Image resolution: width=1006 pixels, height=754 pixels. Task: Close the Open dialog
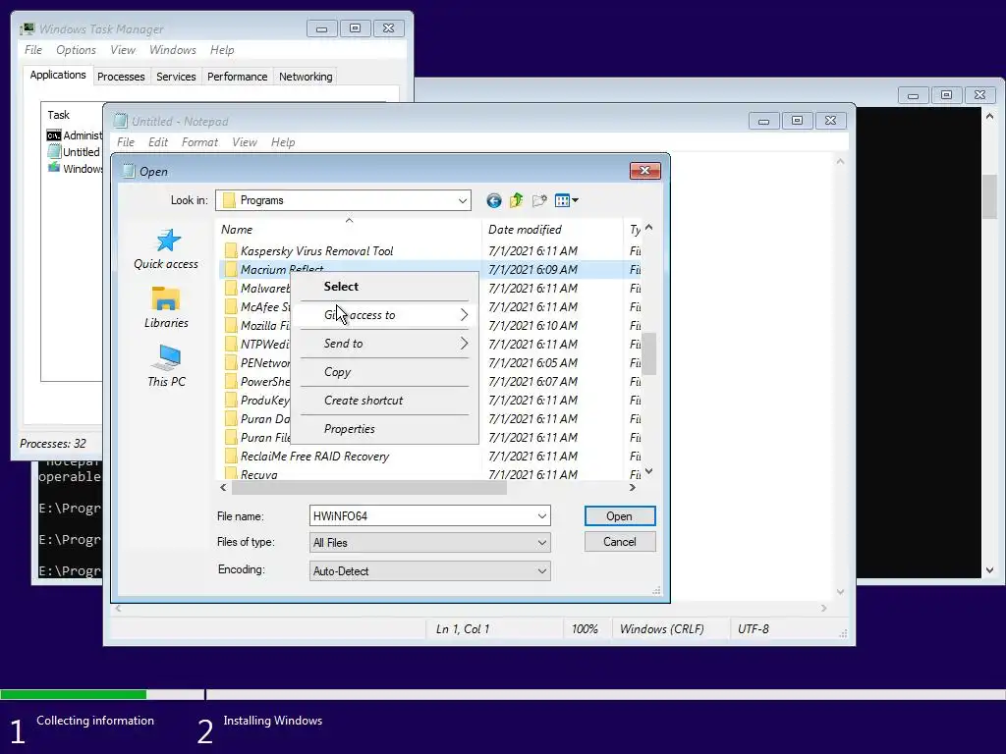point(644,171)
